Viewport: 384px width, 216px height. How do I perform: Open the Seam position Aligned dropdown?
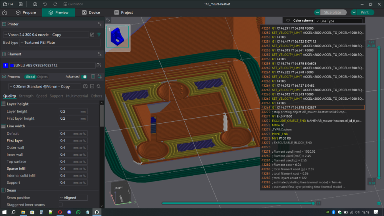click(x=73, y=198)
